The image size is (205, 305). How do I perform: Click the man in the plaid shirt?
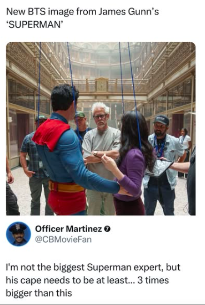pyautogui.click(x=35, y=165)
